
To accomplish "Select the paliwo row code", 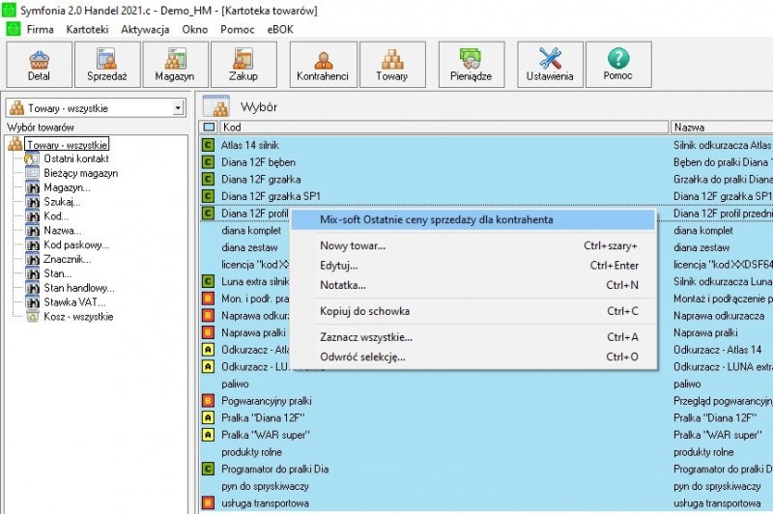I will click(235, 384).
